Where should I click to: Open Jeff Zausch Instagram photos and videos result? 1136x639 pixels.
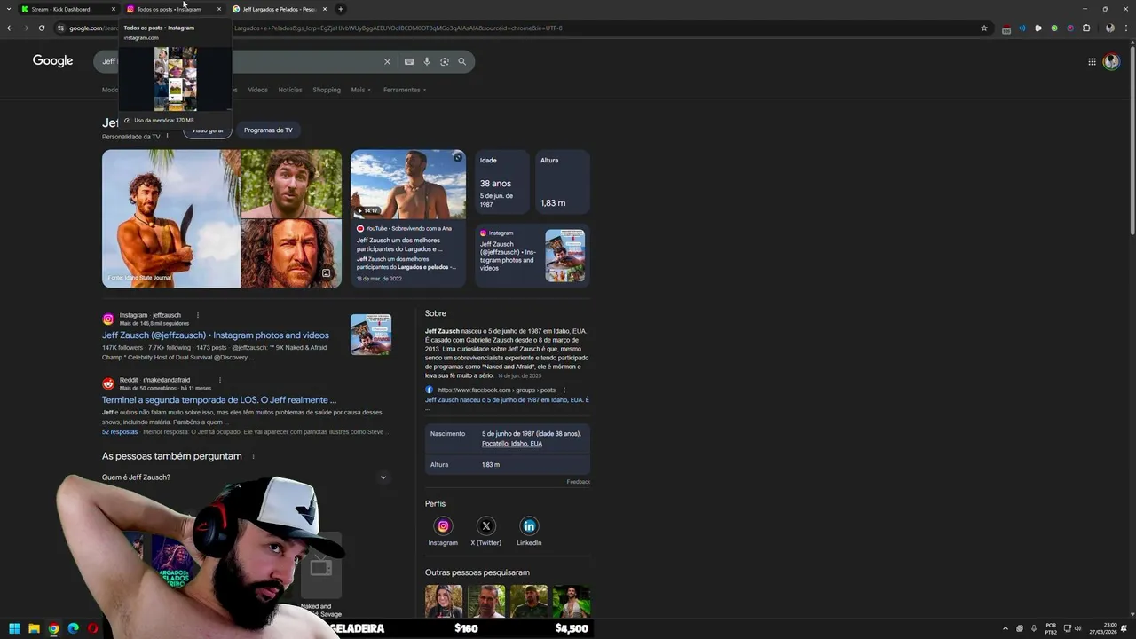pyautogui.click(x=216, y=335)
